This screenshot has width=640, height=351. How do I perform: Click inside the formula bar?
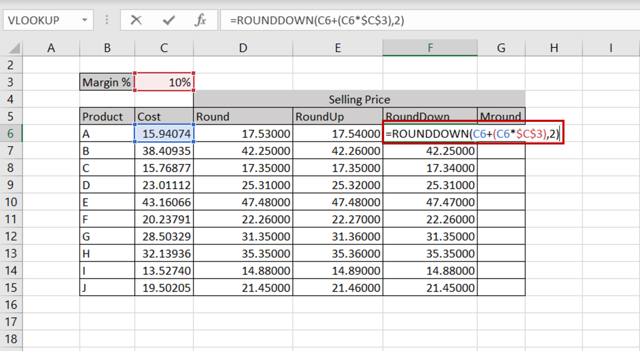point(333,20)
